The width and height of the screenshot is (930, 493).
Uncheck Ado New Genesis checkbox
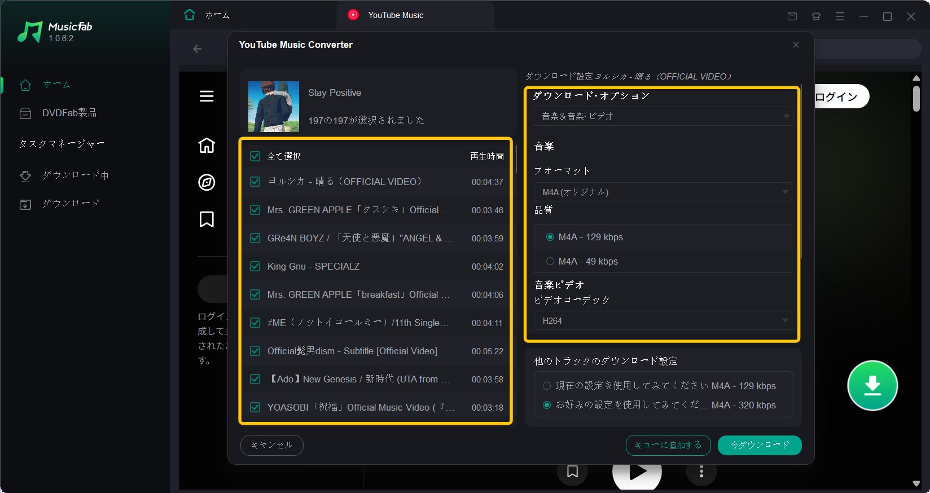coord(255,379)
